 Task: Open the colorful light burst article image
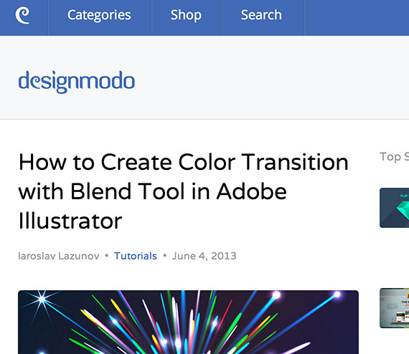coord(188,322)
